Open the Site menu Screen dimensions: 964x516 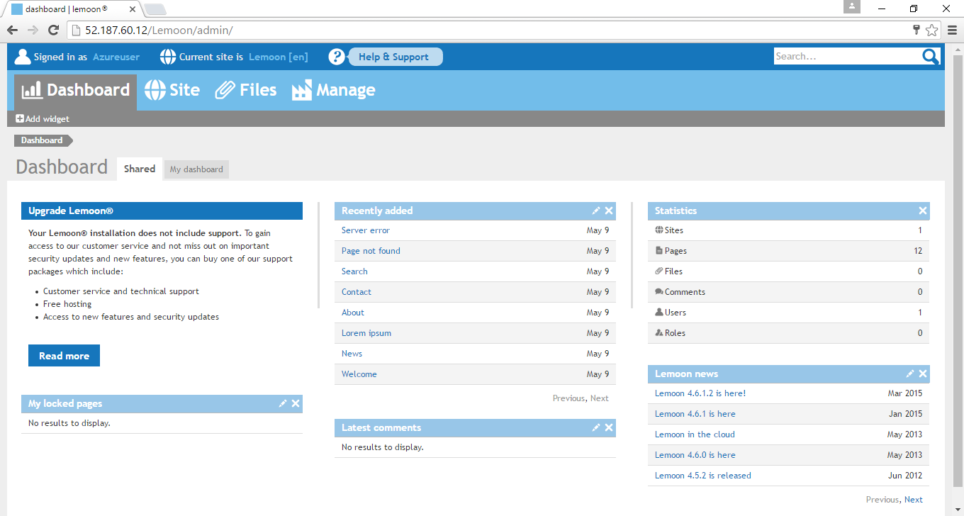coord(172,90)
